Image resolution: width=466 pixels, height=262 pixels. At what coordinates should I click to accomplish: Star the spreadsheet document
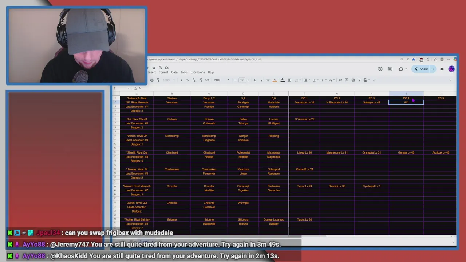click(x=154, y=68)
